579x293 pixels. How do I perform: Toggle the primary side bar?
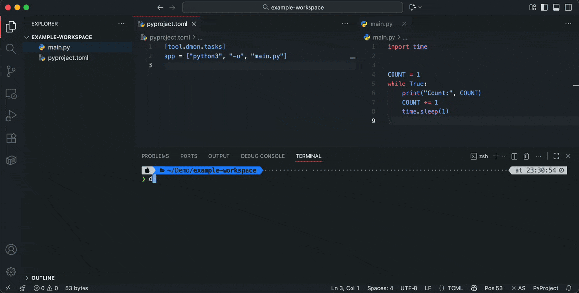(x=544, y=7)
